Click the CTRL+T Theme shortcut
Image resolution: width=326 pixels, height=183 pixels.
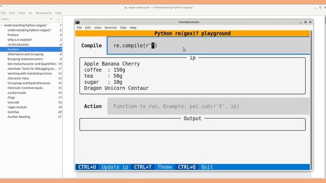pyautogui.click(x=153, y=167)
